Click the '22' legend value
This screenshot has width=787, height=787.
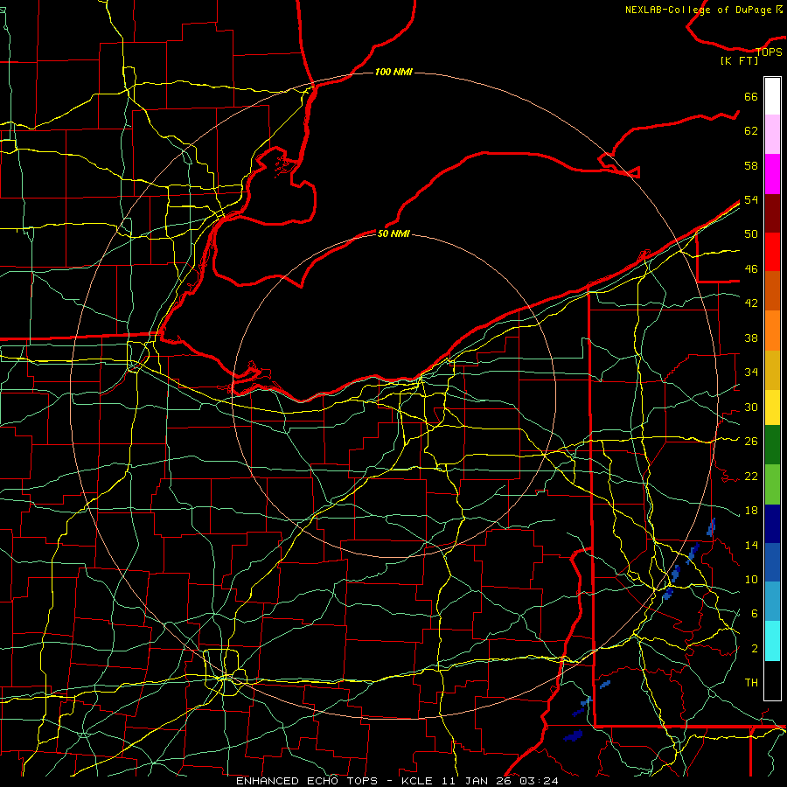tap(751, 476)
